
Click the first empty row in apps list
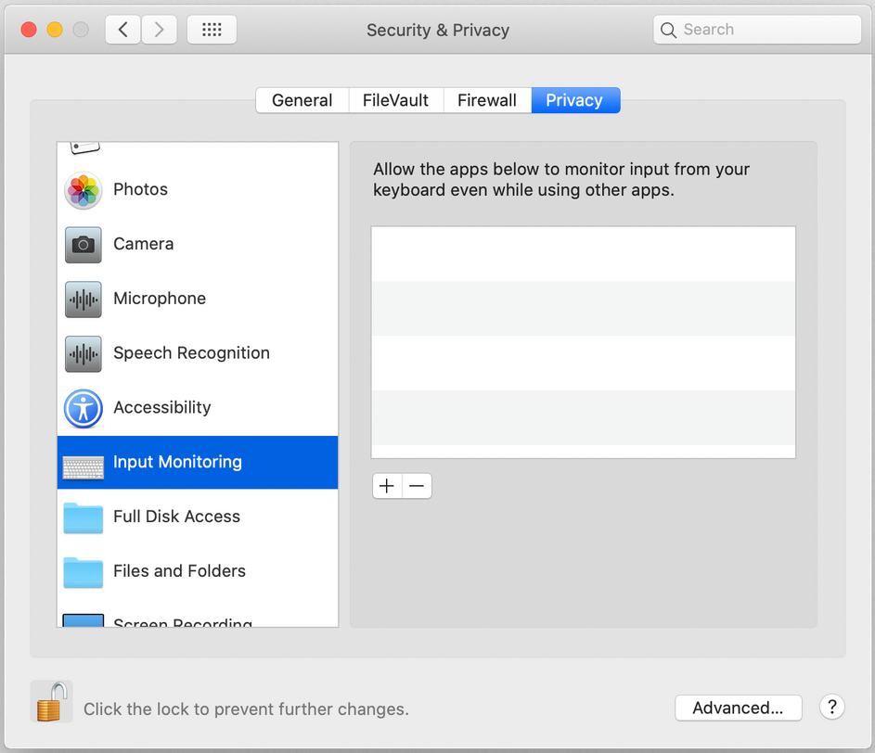[583, 254]
